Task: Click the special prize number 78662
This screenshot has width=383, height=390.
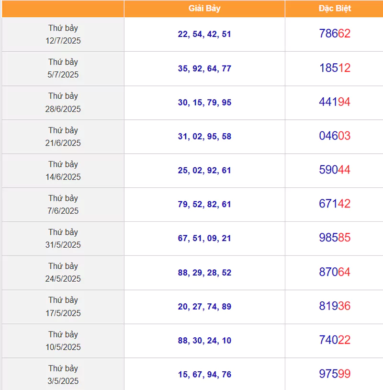Action: (x=335, y=34)
